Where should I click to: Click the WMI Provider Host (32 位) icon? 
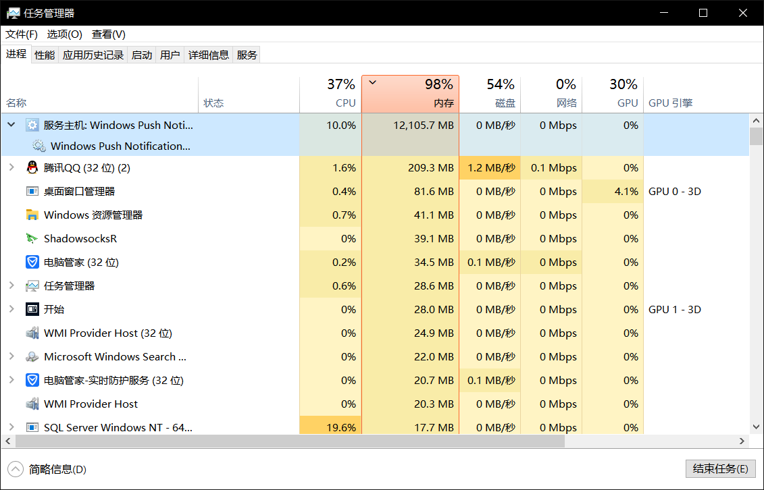(x=32, y=333)
